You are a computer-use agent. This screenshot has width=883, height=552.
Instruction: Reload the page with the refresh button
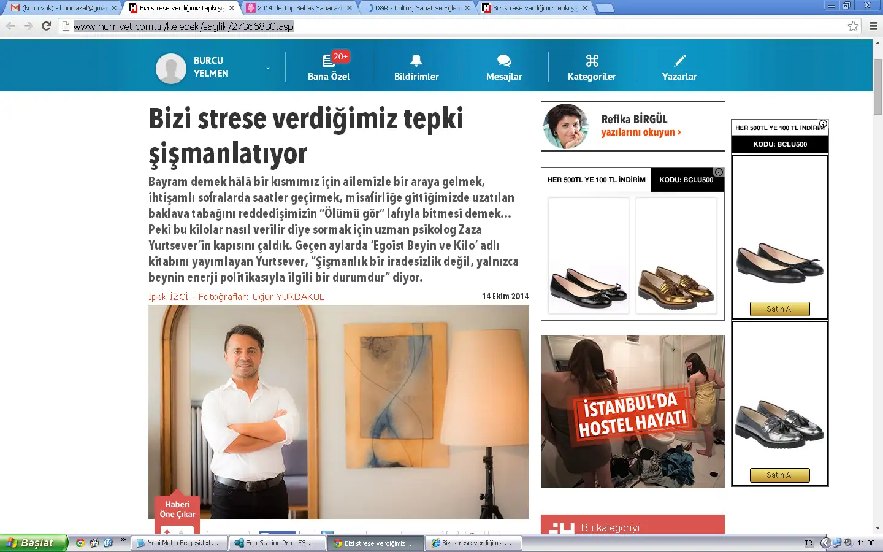coord(46,26)
